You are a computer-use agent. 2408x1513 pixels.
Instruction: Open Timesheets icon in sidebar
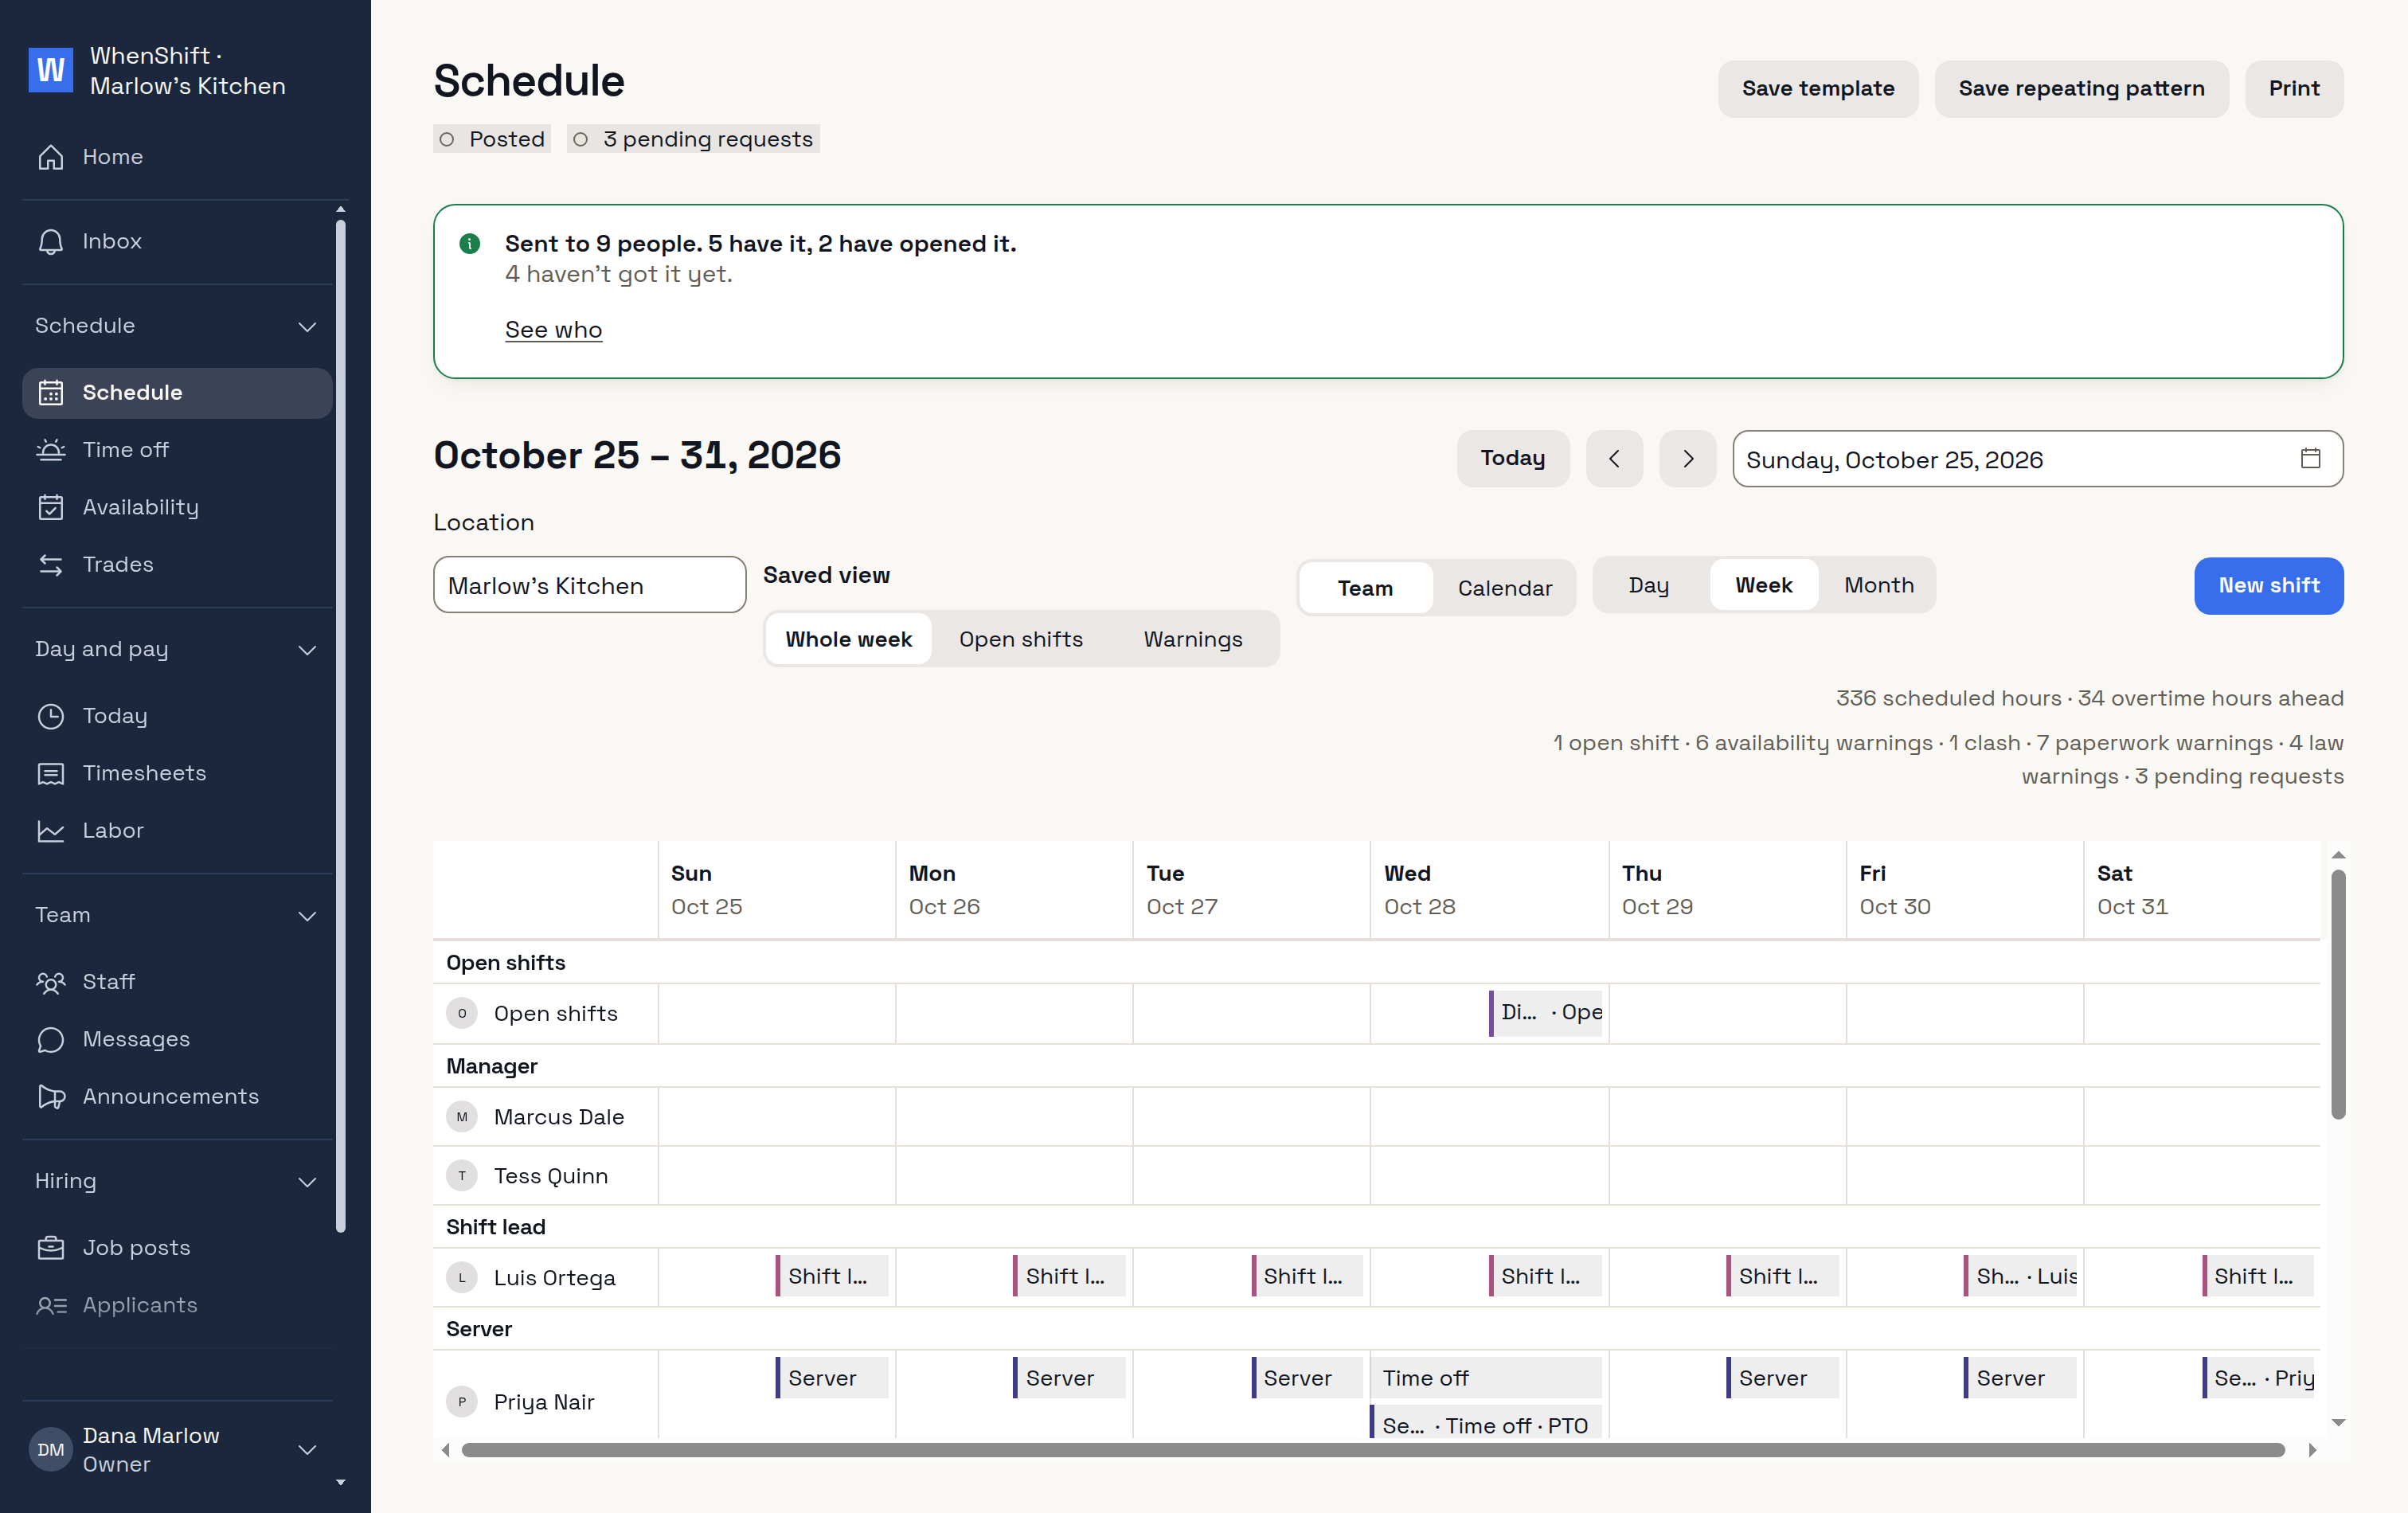(x=51, y=773)
